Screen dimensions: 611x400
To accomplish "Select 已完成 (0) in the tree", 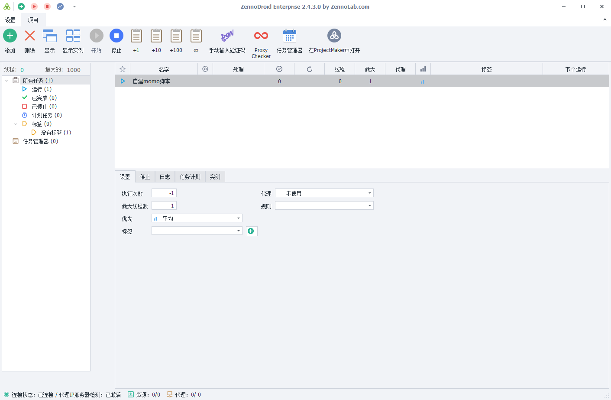I will (x=44, y=98).
